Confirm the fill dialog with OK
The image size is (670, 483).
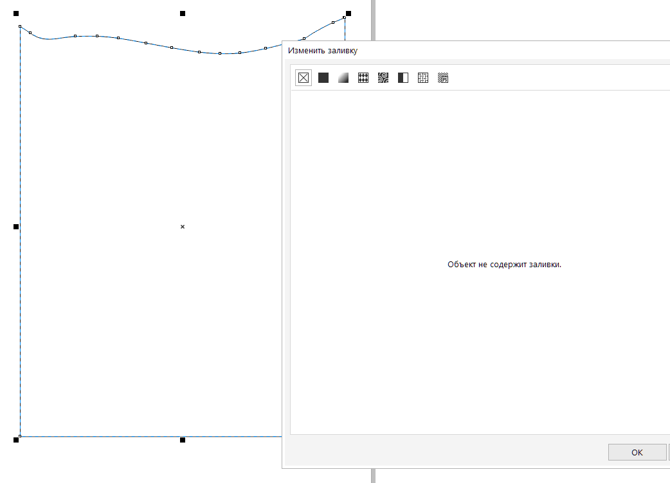coord(637,452)
